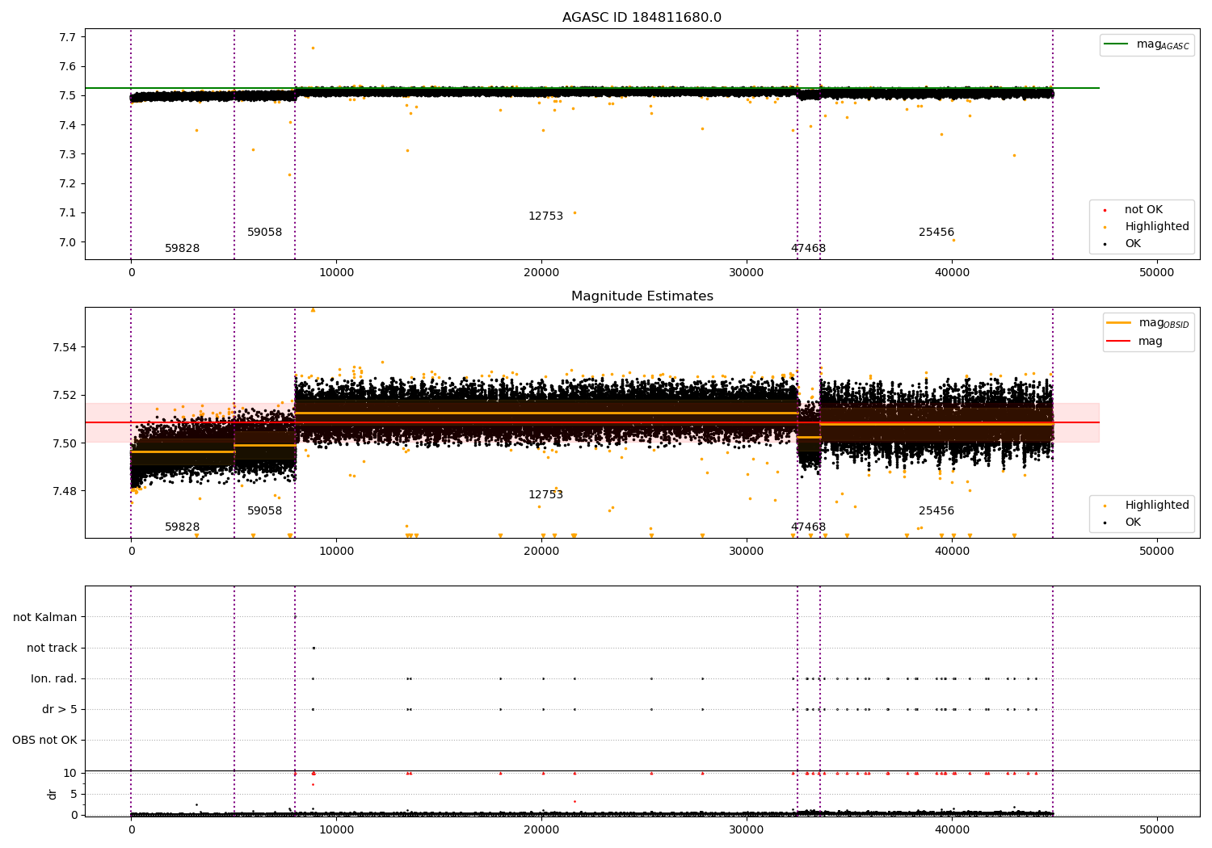Click the 7.0 y-axis tick label

point(68,242)
